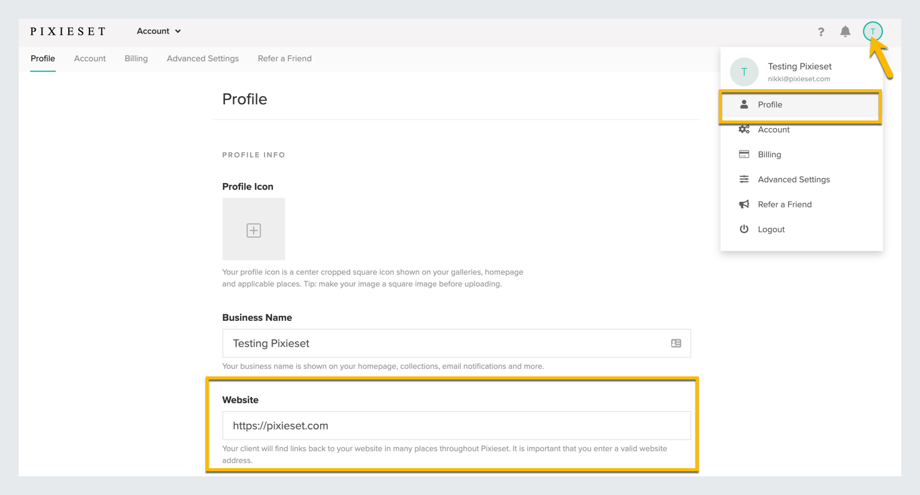Click the Pixieset logo
The width and height of the screenshot is (920, 495).
point(68,31)
